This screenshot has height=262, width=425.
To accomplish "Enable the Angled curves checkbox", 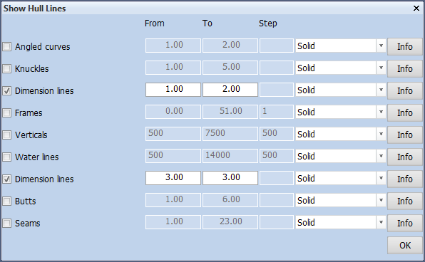I will [x=7, y=46].
